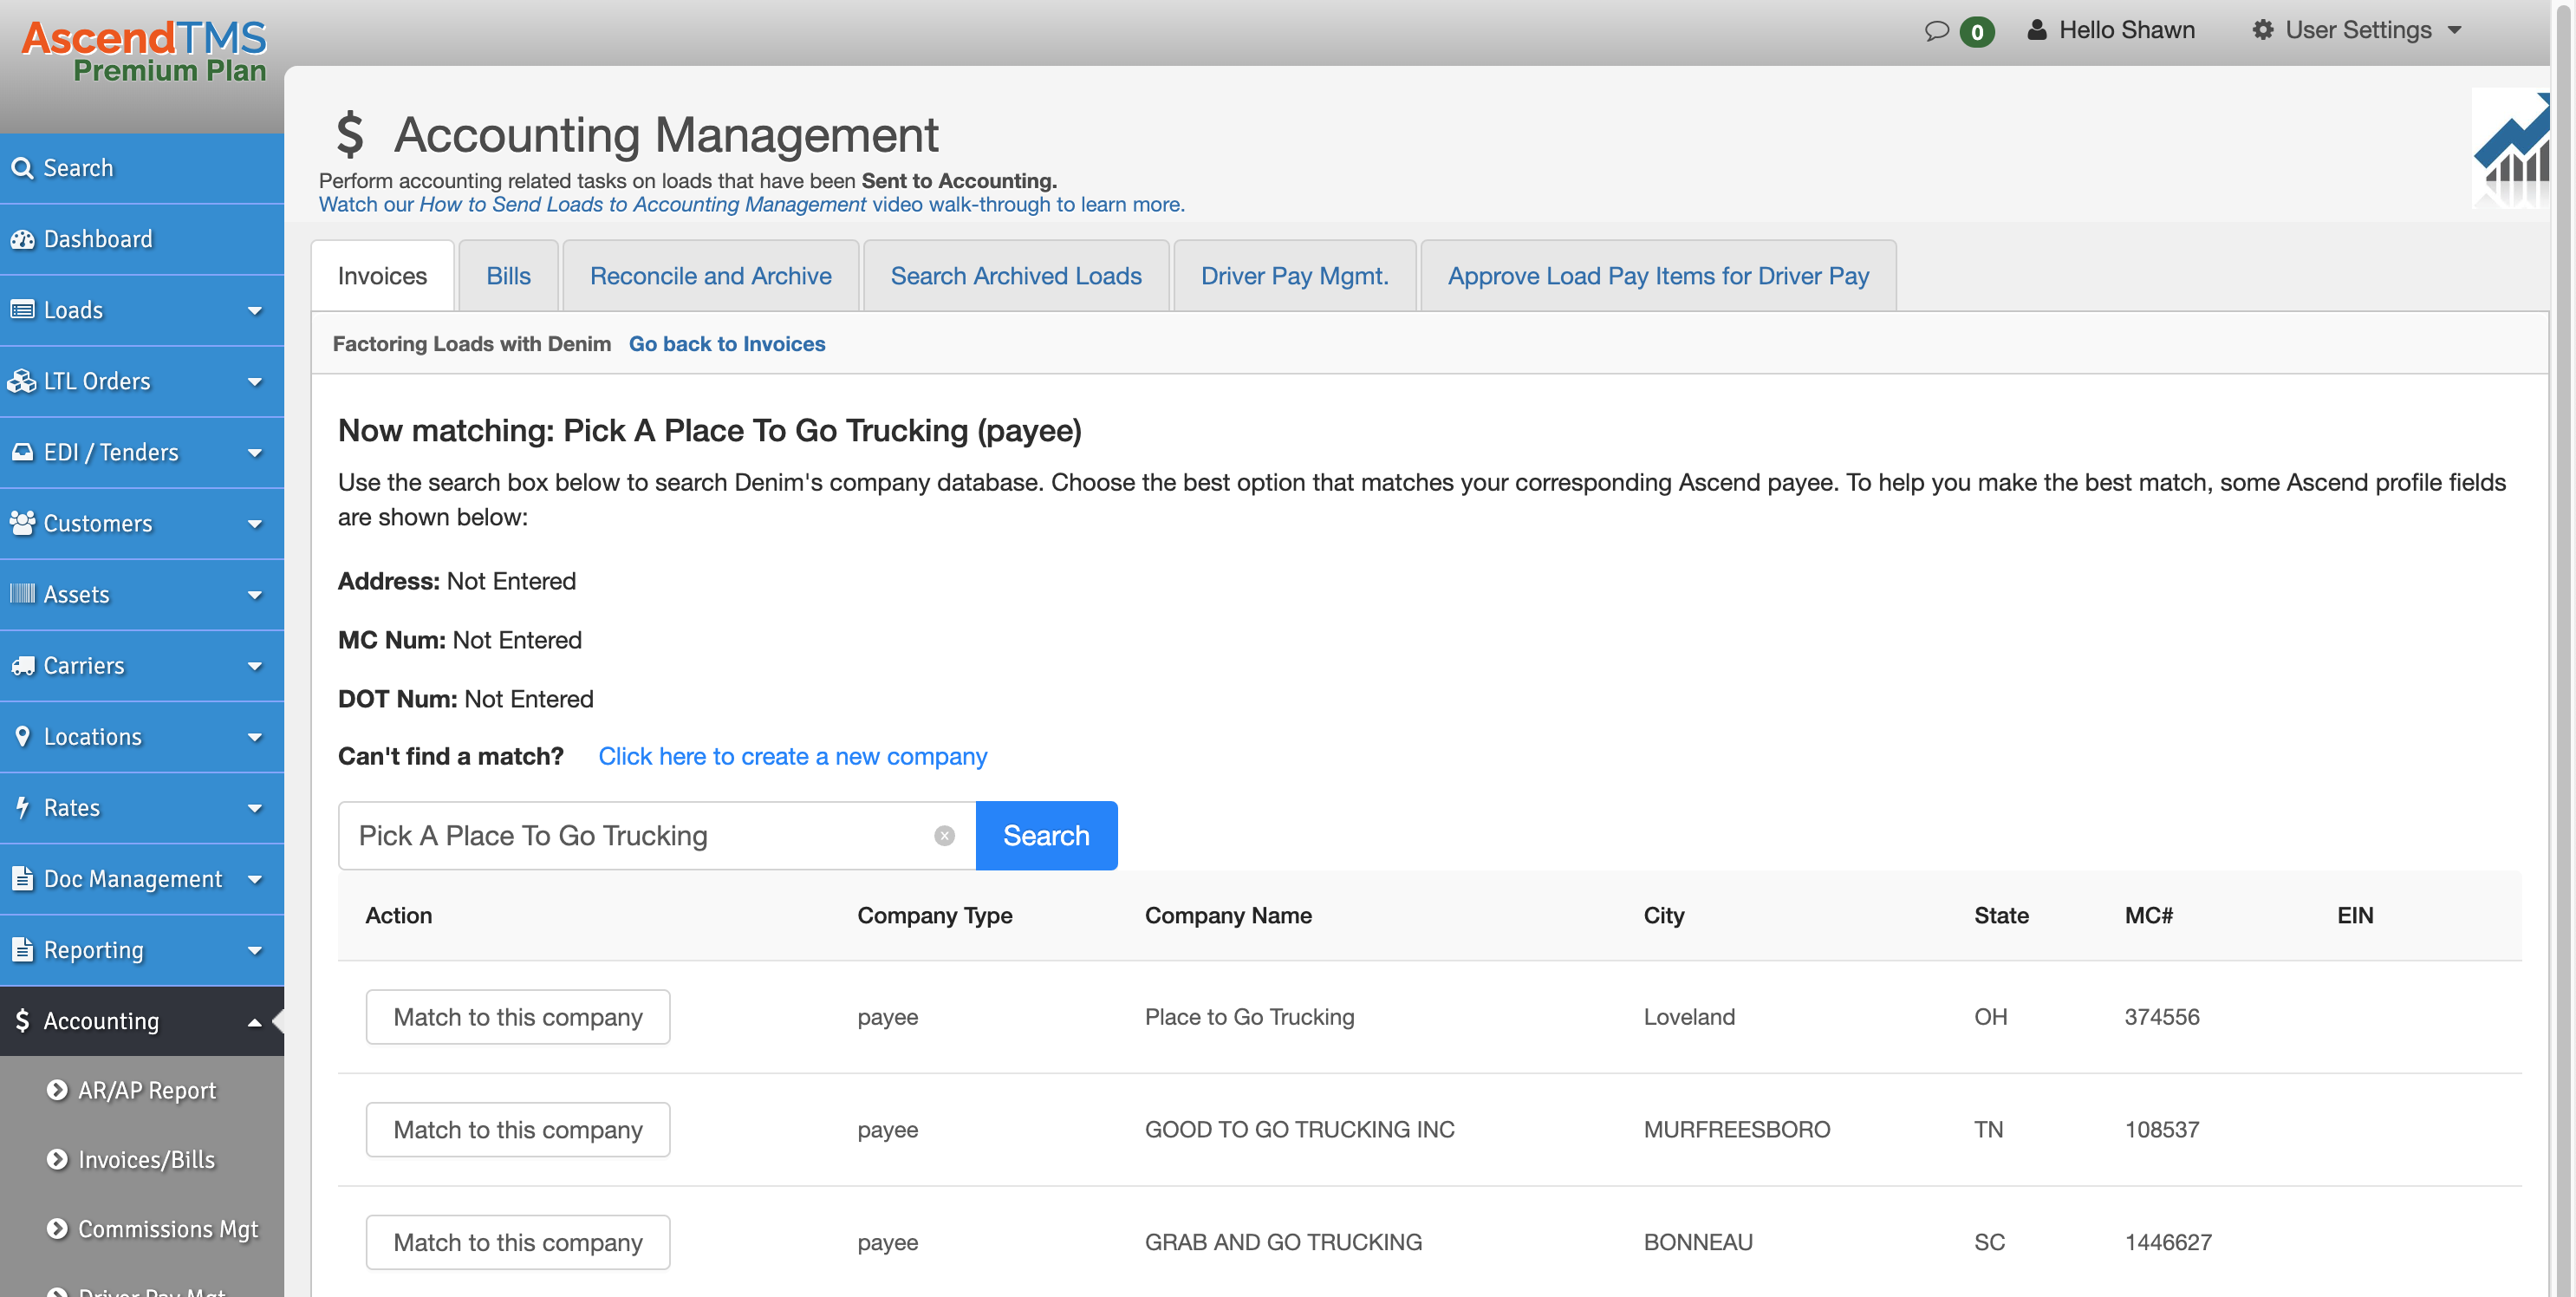Switch to the Bills tab
Viewport: 2576px width, 1297px height.
click(508, 275)
